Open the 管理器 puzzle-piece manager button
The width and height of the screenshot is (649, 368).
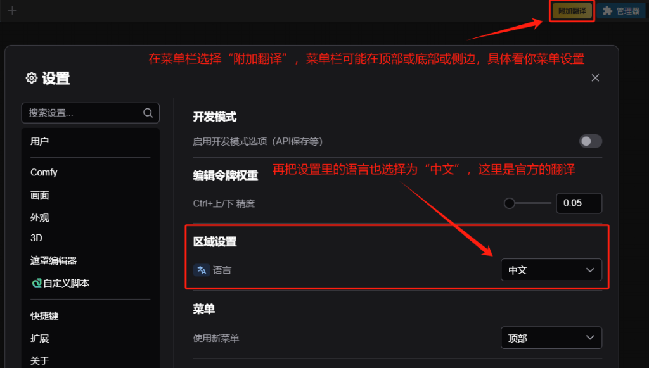tap(621, 11)
